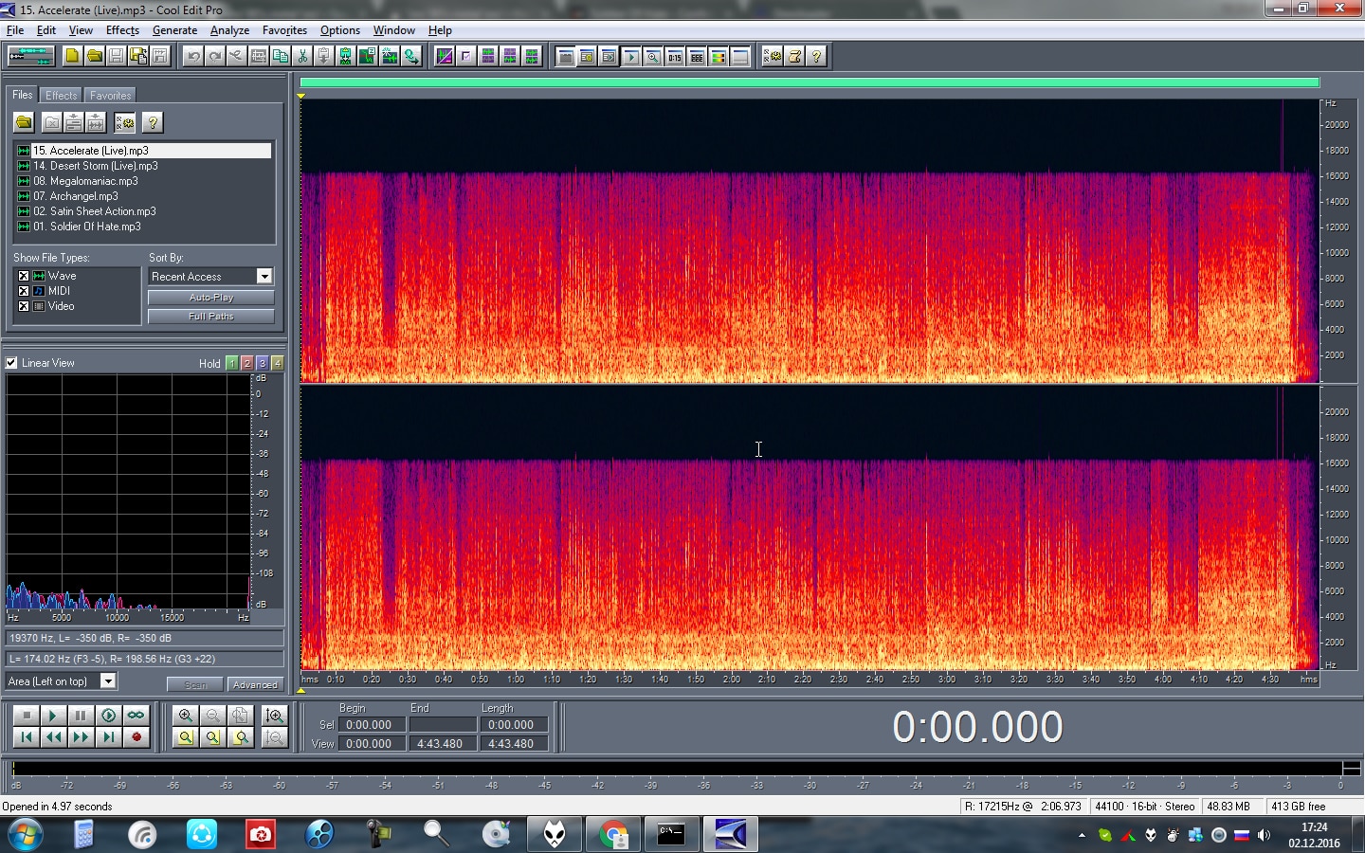Click the Pause transport button
1365x853 pixels.
point(81,716)
